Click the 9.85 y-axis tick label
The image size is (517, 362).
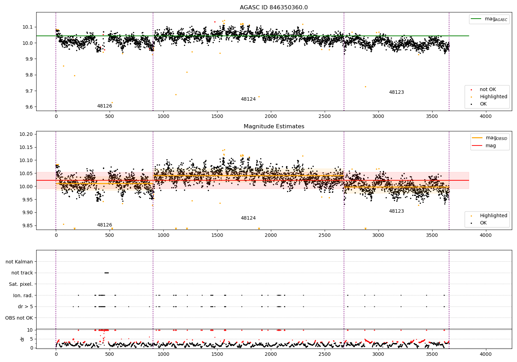tap(27, 225)
